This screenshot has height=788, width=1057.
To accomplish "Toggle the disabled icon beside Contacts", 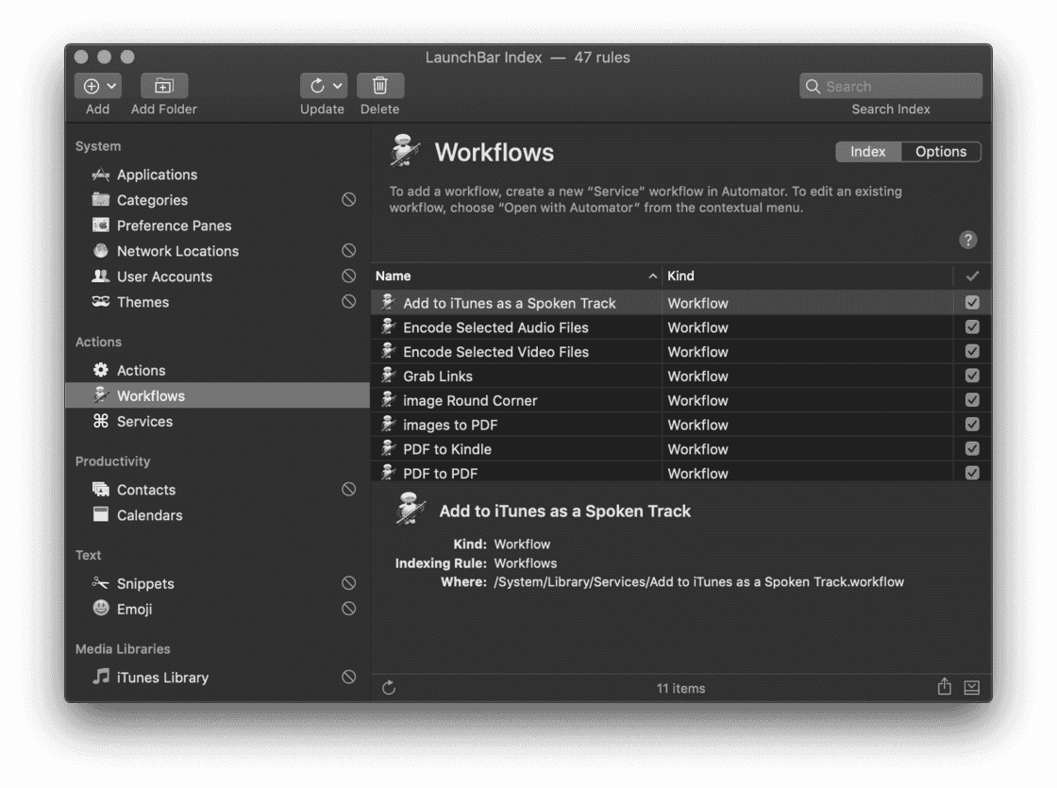I will pos(348,490).
